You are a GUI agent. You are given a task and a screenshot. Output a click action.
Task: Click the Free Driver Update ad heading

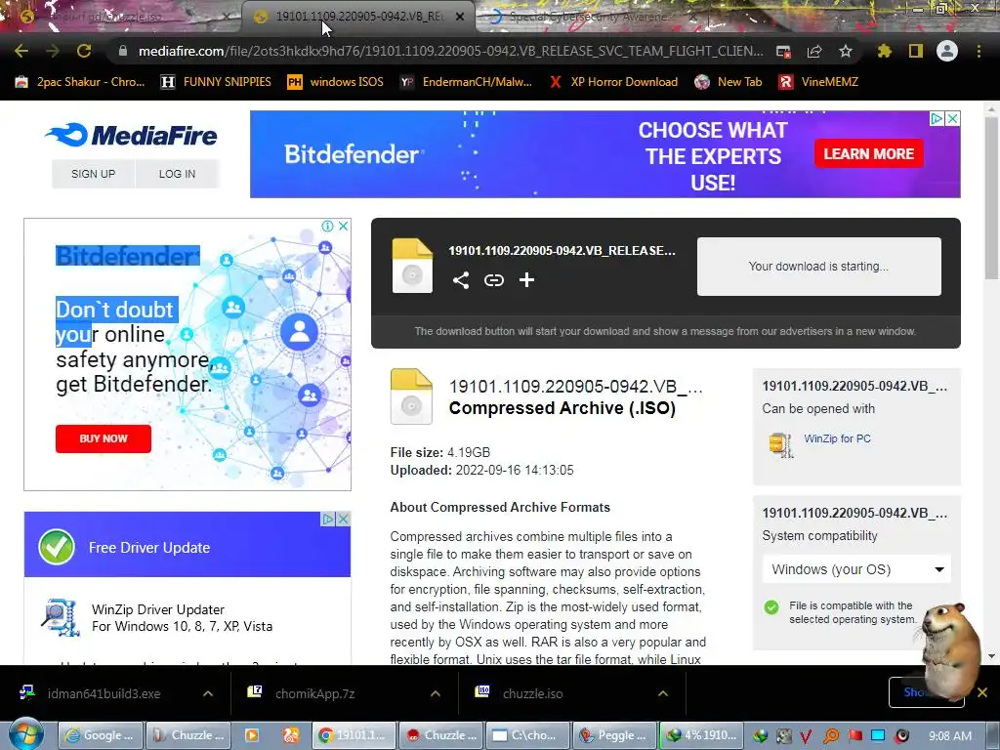click(x=149, y=547)
